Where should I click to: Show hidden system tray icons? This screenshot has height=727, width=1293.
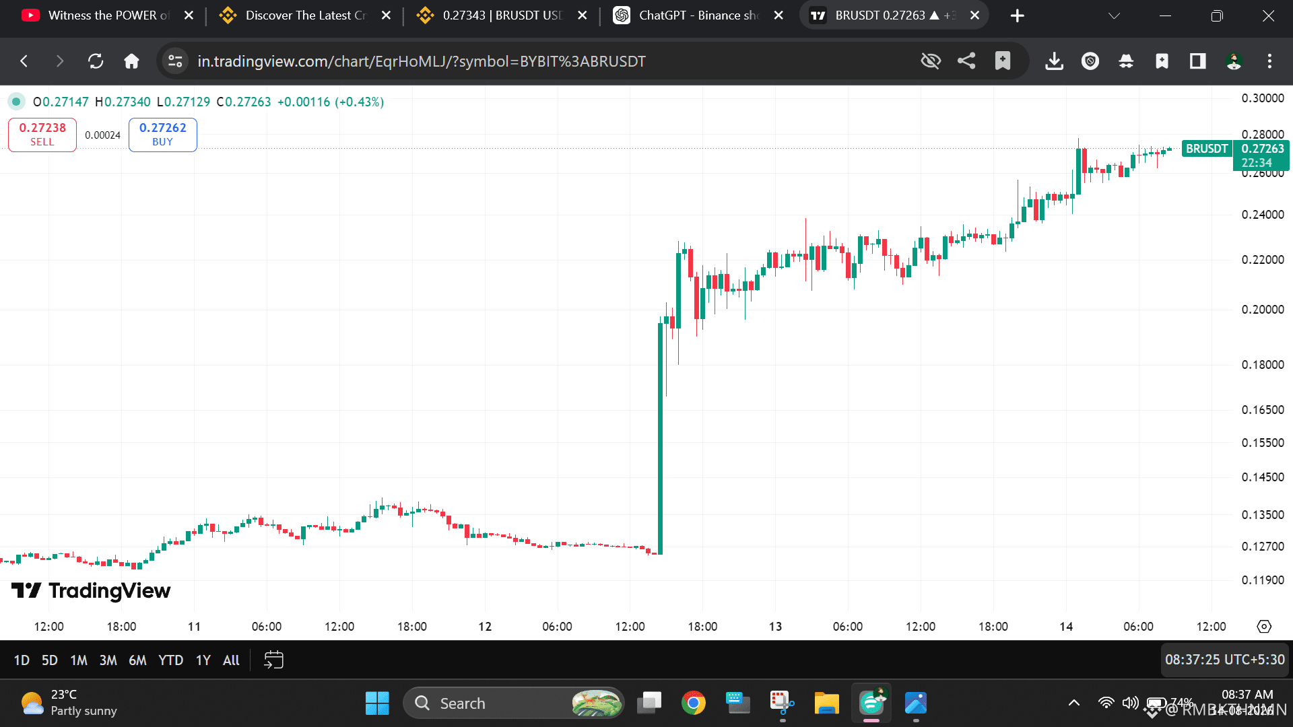(x=1074, y=703)
